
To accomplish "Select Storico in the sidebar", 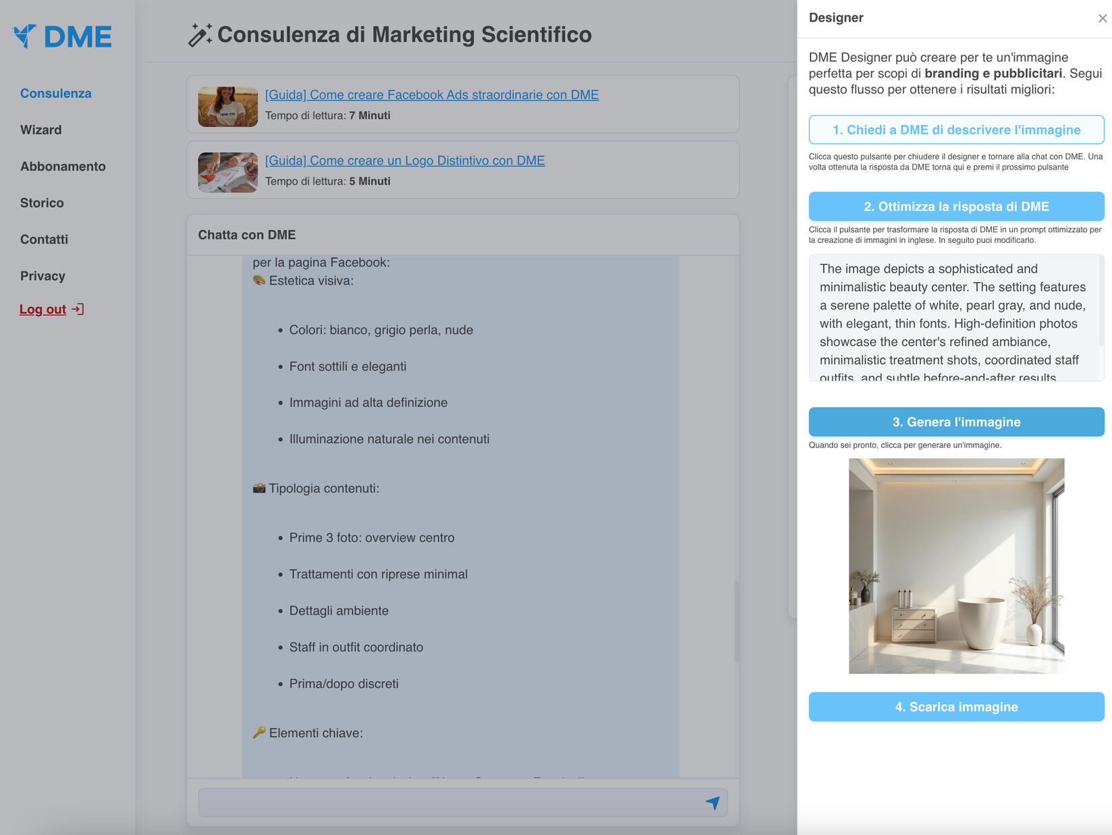I will point(42,203).
